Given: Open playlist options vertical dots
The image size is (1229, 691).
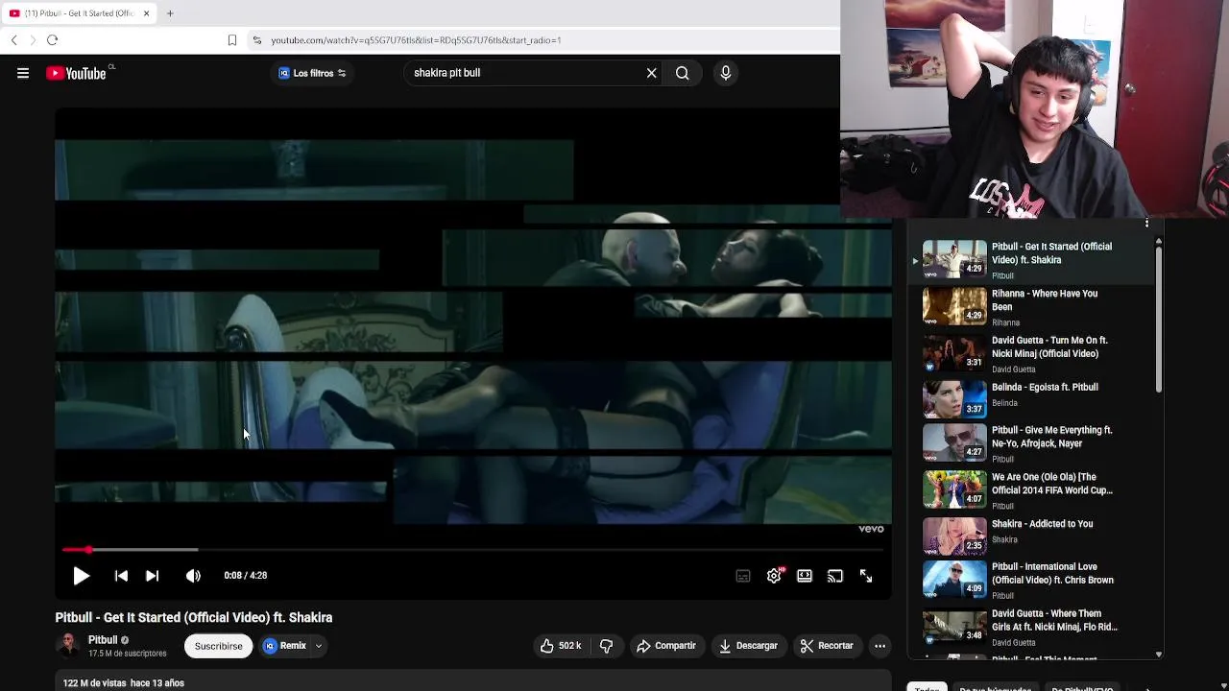Looking at the screenshot, I should click(x=1146, y=223).
